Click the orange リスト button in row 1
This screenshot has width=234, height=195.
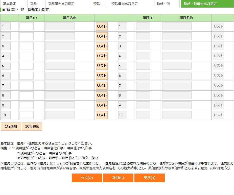(x=102, y=27)
